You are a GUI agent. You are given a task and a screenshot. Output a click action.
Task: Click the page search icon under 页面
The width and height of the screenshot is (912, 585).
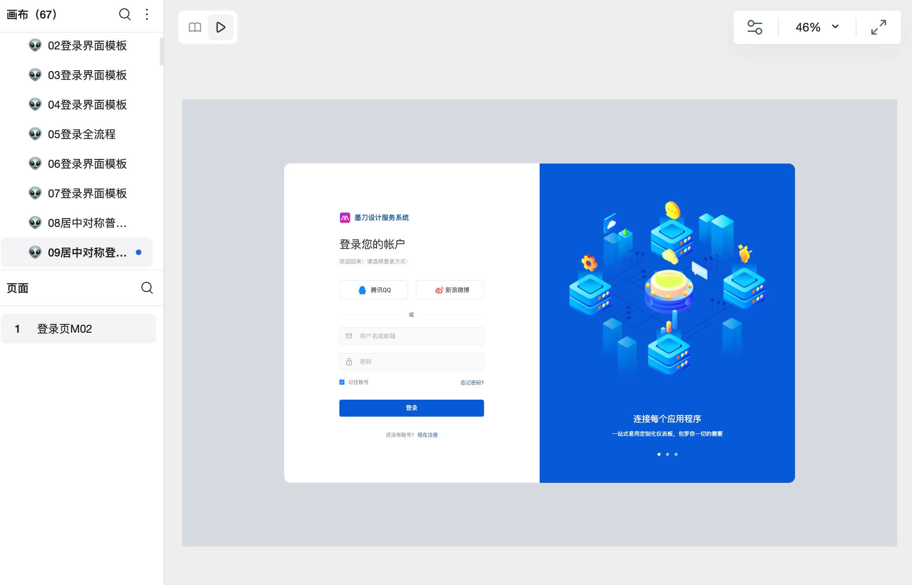tap(147, 287)
